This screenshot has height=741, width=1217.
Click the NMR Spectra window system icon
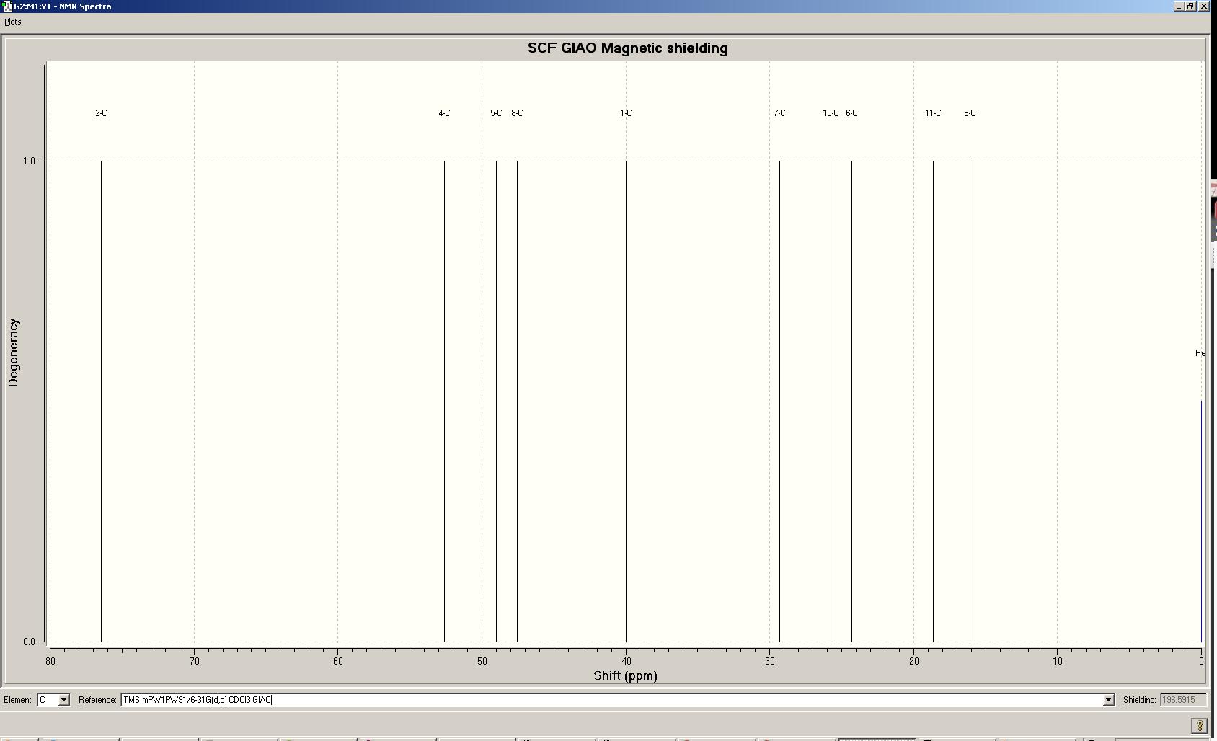coord(7,6)
